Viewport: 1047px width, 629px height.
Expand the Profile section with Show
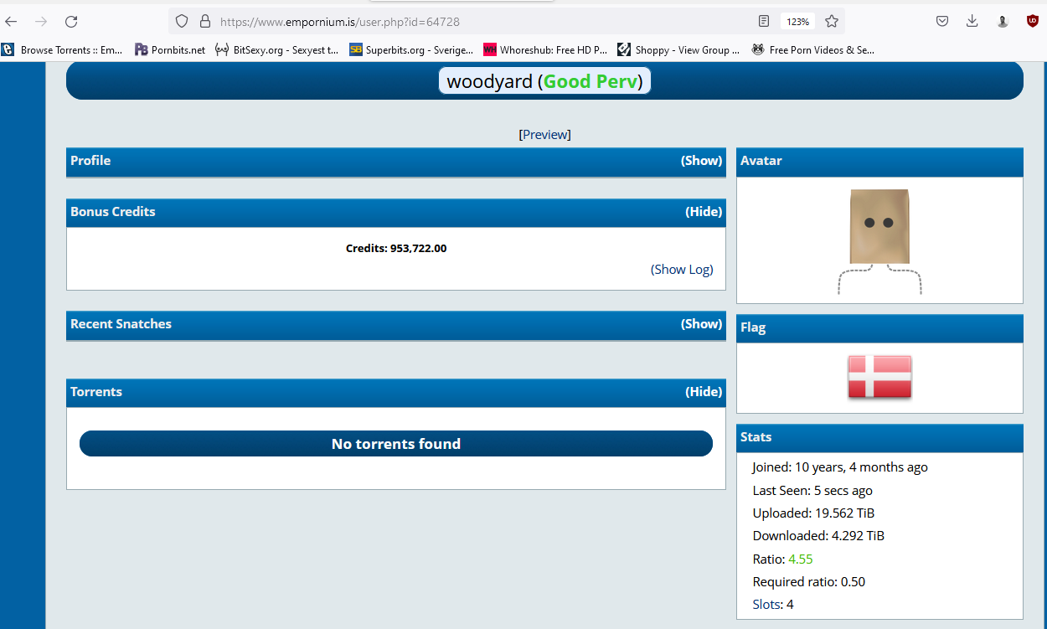pyautogui.click(x=701, y=161)
